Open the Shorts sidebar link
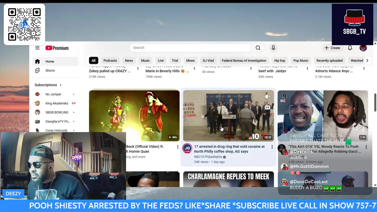The width and height of the screenshot is (377, 212). point(55,70)
